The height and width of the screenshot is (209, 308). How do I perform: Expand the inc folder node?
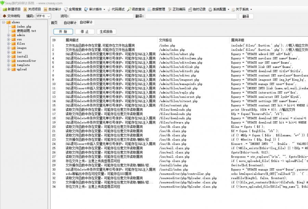(x=9, y=52)
